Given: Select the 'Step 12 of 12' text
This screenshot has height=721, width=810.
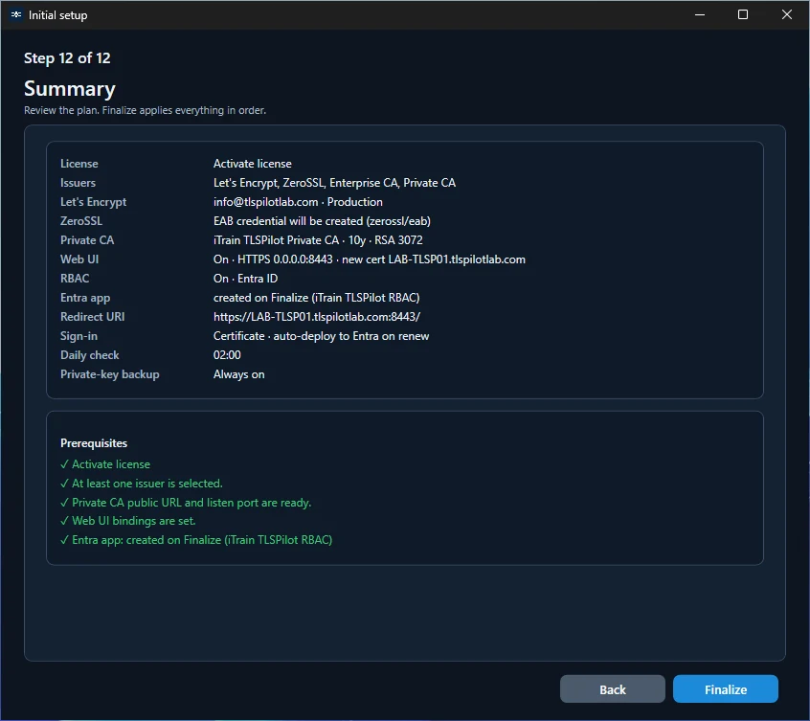Looking at the screenshot, I should 67,58.
